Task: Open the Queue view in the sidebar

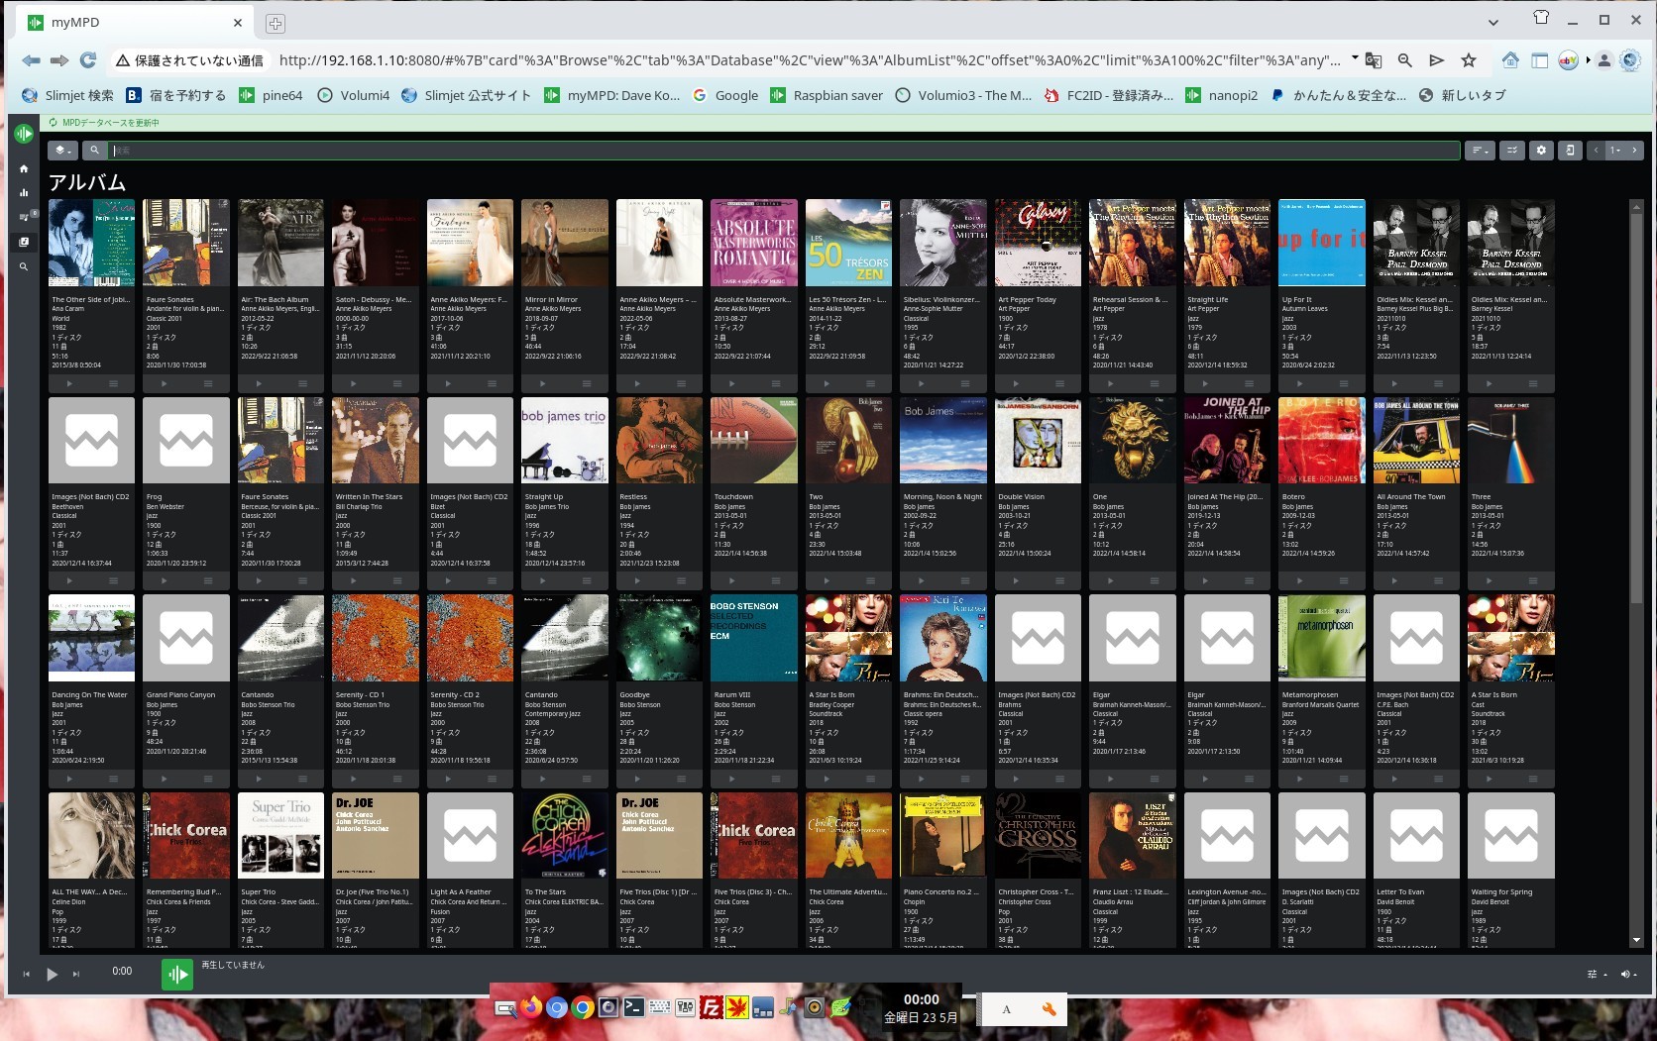Action: pos(24,217)
